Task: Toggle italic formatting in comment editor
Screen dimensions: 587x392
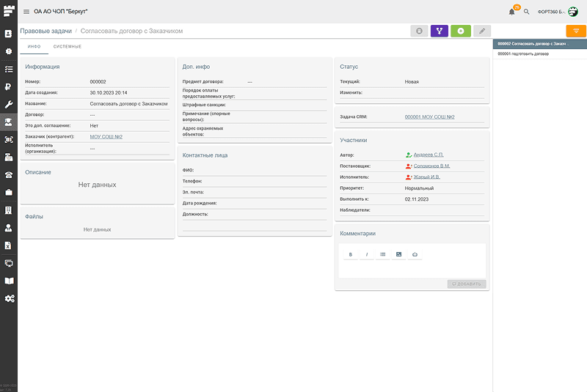Action: tap(366, 254)
